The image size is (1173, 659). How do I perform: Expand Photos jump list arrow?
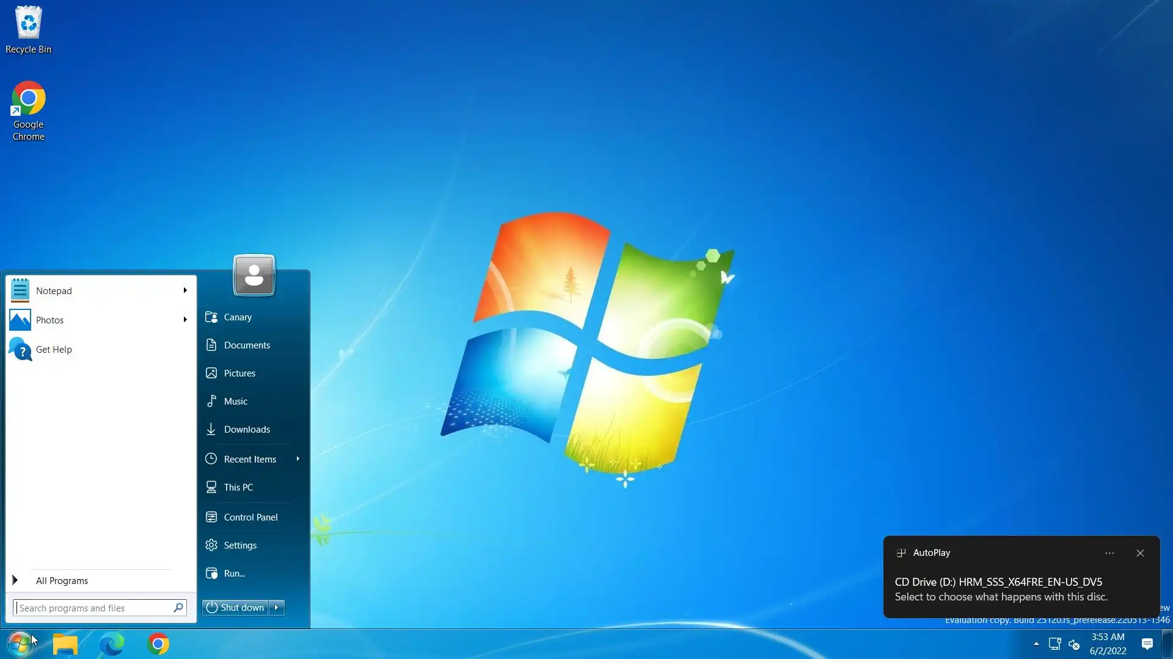tap(185, 320)
